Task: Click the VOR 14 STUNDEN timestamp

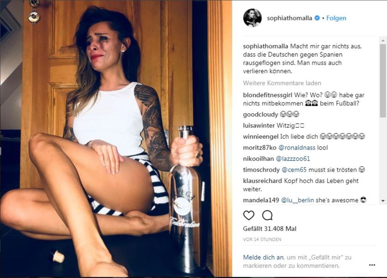Action: click(x=262, y=239)
